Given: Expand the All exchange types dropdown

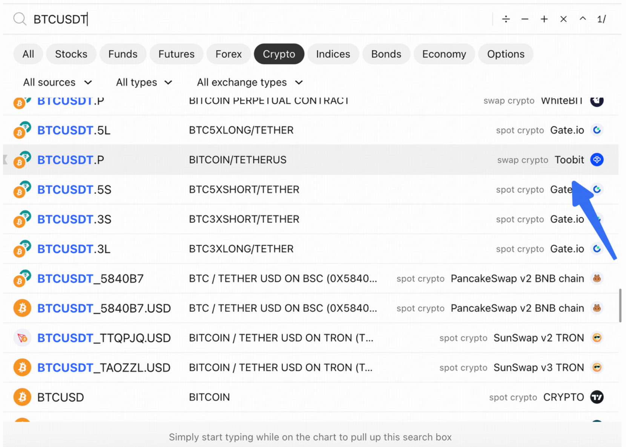Looking at the screenshot, I should 250,83.
